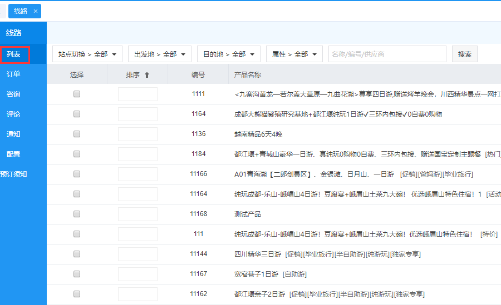Expand the 属性 filter dropdown
This screenshot has width=501, height=305.
(294, 54)
